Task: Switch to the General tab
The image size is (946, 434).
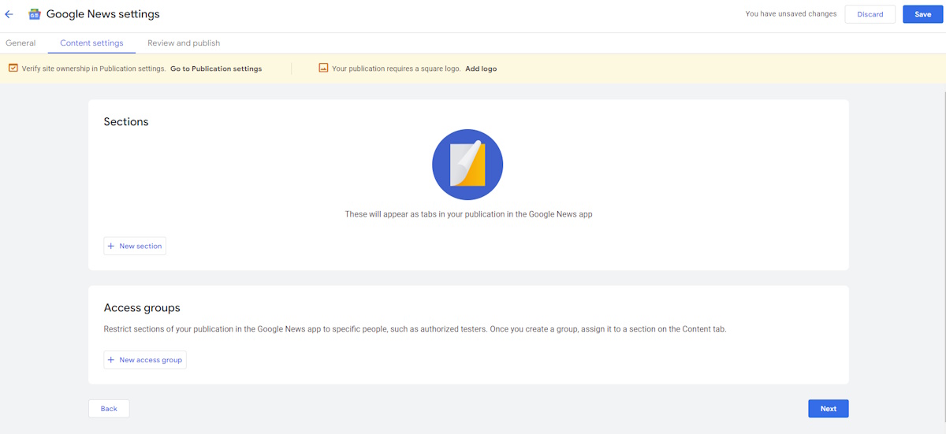Action: pyautogui.click(x=20, y=43)
